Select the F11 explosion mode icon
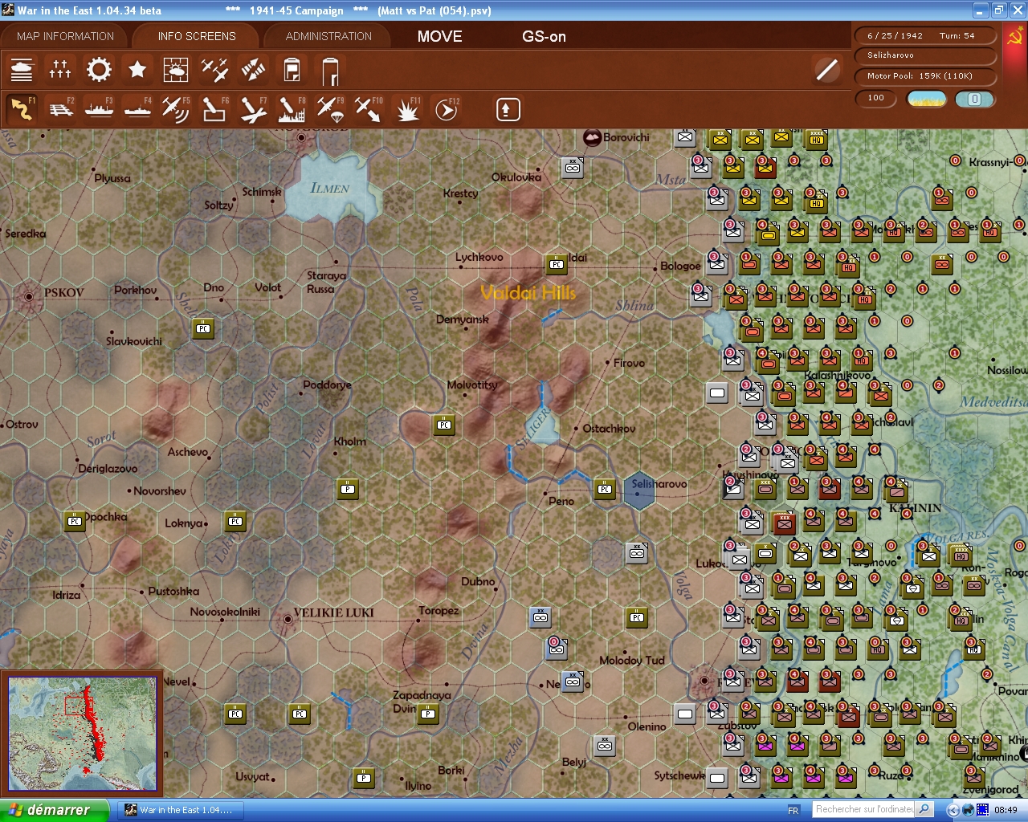1028x822 pixels. 407,109
